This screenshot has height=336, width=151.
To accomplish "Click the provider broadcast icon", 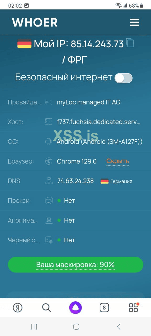I will coord(48,102).
